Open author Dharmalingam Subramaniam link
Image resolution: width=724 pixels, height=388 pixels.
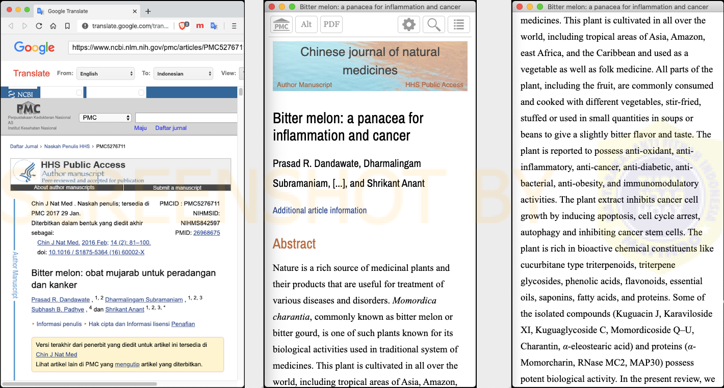pos(144,300)
